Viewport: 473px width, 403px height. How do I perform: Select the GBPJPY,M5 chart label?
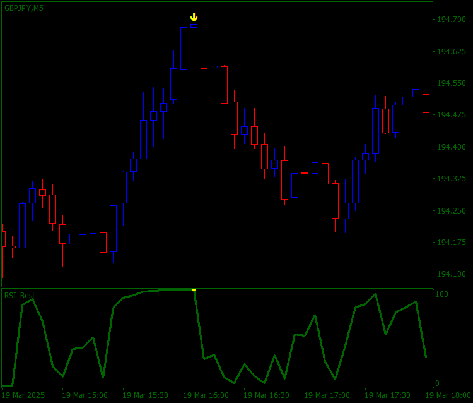pyautogui.click(x=24, y=8)
